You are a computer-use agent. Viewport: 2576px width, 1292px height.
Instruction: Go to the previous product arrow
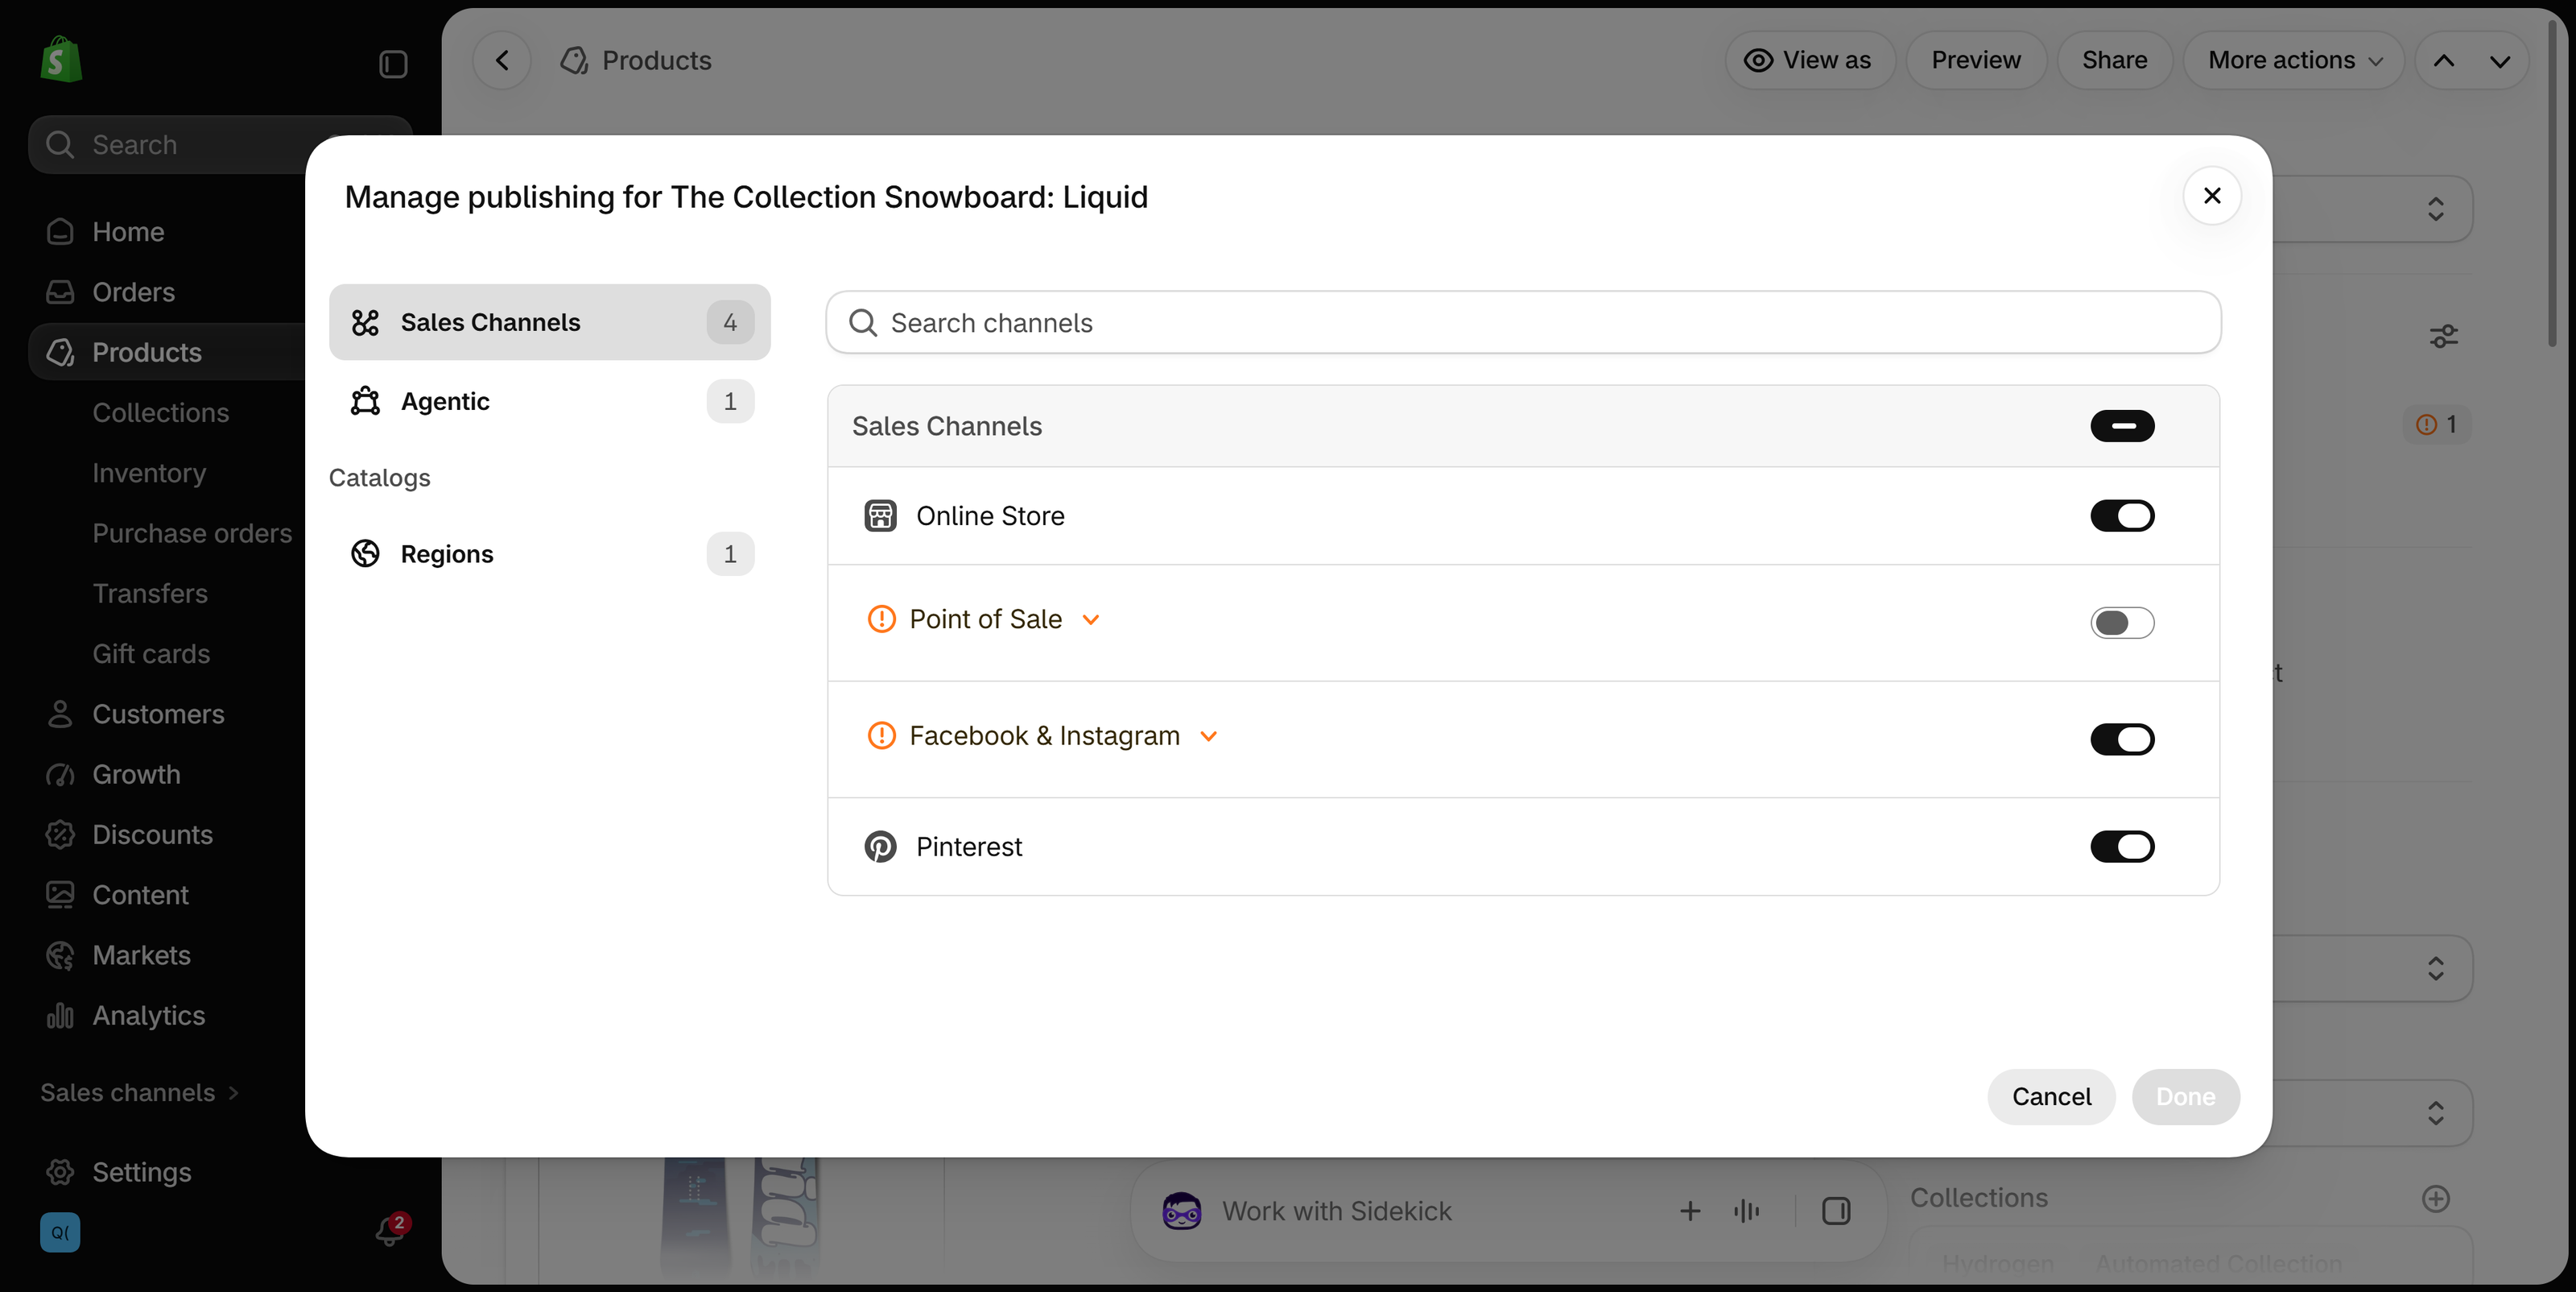2443,60
